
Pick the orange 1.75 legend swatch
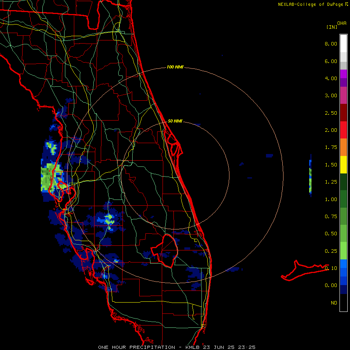coord(343,147)
